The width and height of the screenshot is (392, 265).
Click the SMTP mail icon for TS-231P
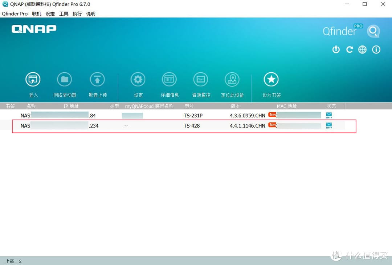tap(329, 115)
